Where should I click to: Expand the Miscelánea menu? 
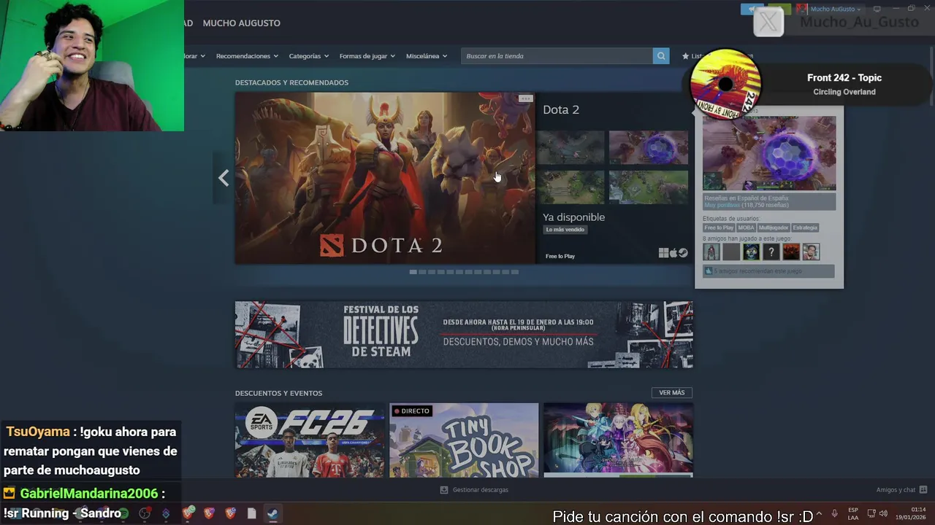coord(426,56)
